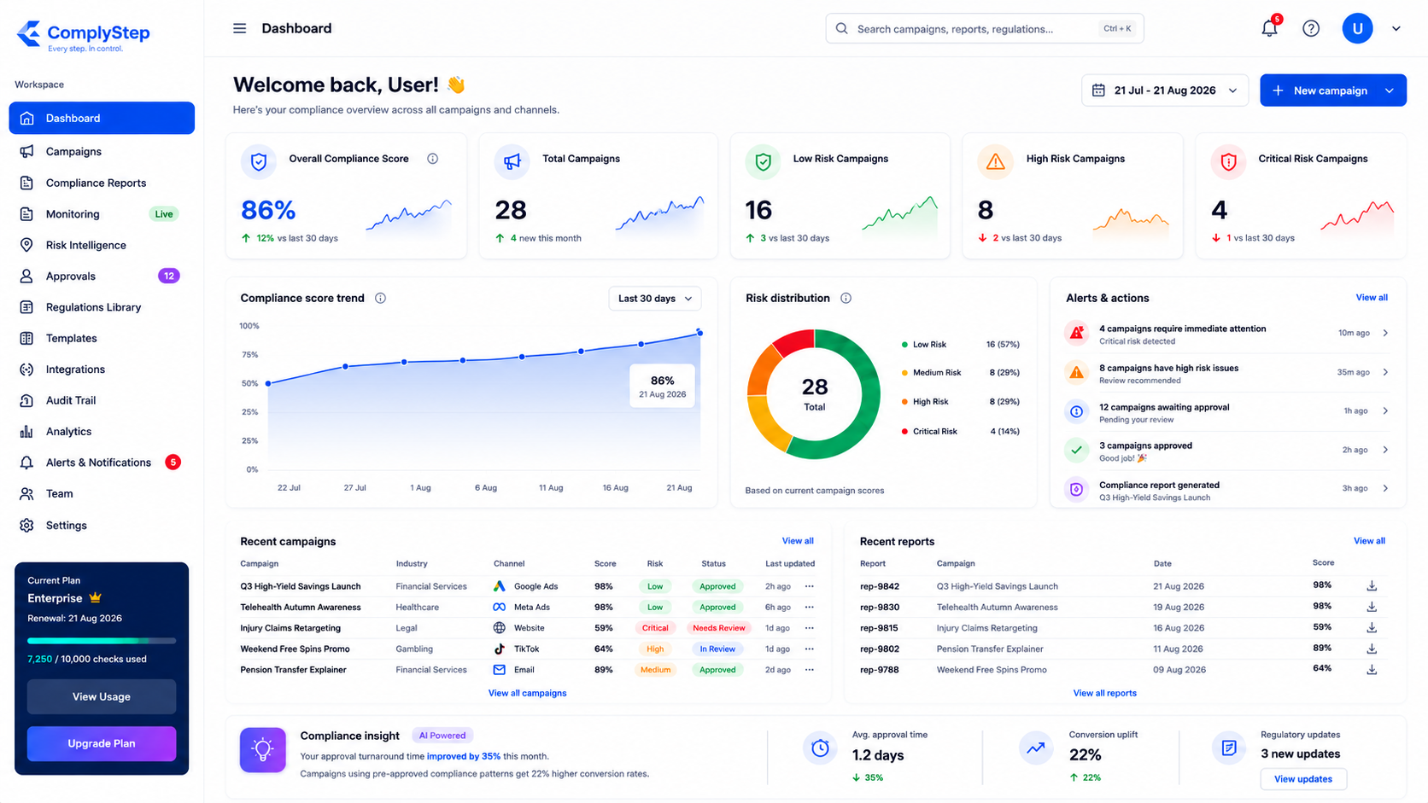The height and width of the screenshot is (803, 1428).
Task: Expand the New campaign dropdown arrow
Action: pyautogui.click(x=1390, y=90)
